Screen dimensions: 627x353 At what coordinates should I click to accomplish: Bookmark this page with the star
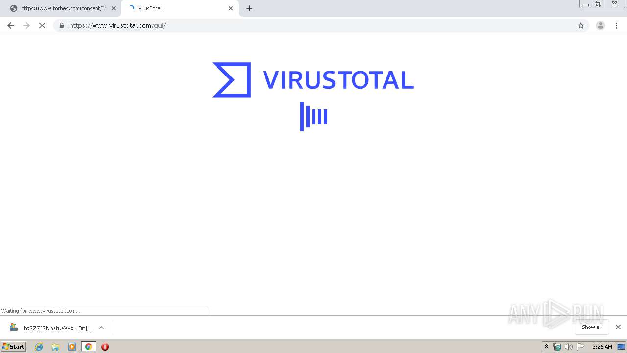pos(581,25)
